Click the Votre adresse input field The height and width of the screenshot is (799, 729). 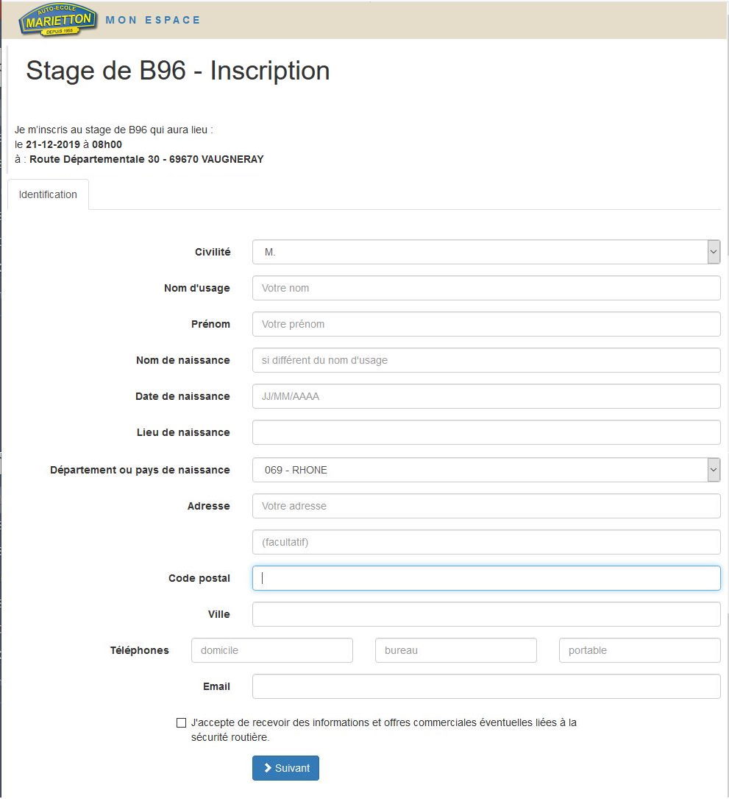pyautogui.click(x=486, y=506)
